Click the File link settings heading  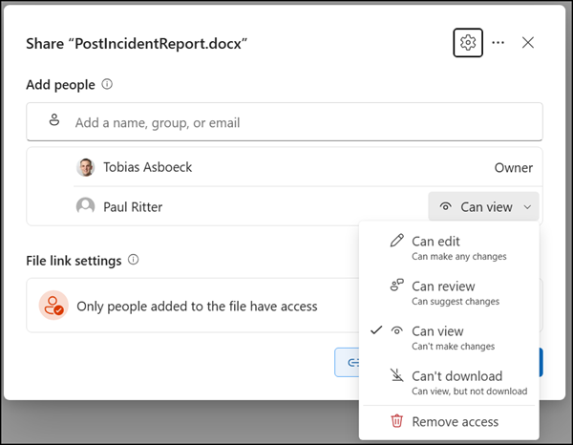pyautogui.click(x=74, y=261)
